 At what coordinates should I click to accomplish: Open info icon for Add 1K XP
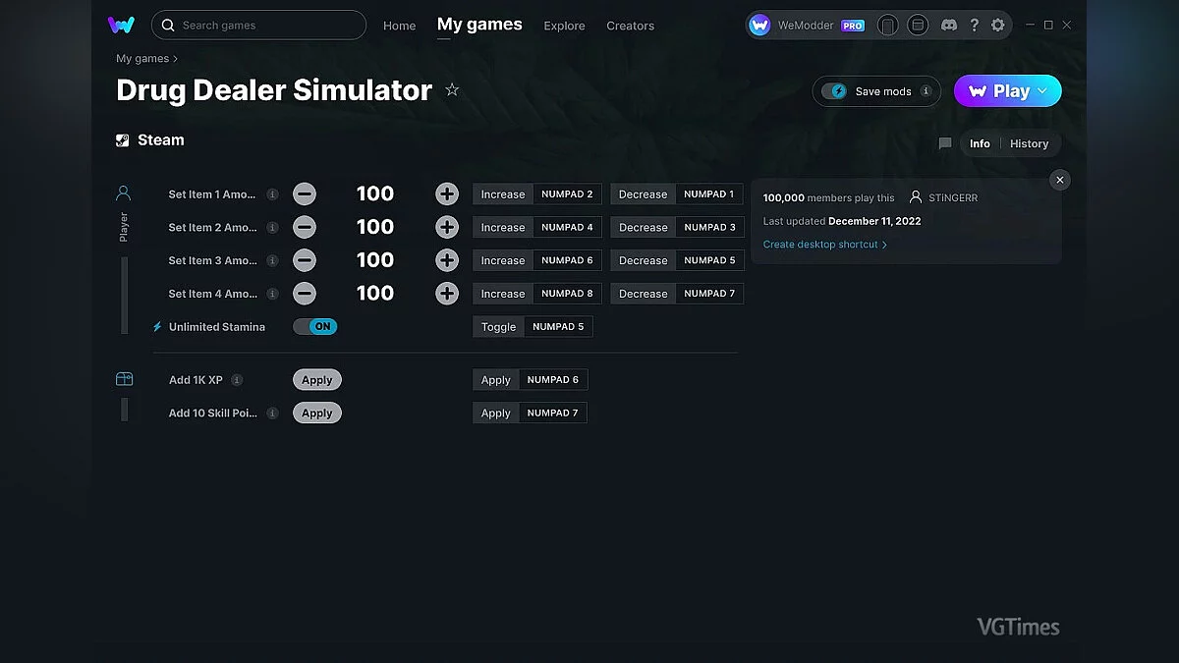pos(237,380)
